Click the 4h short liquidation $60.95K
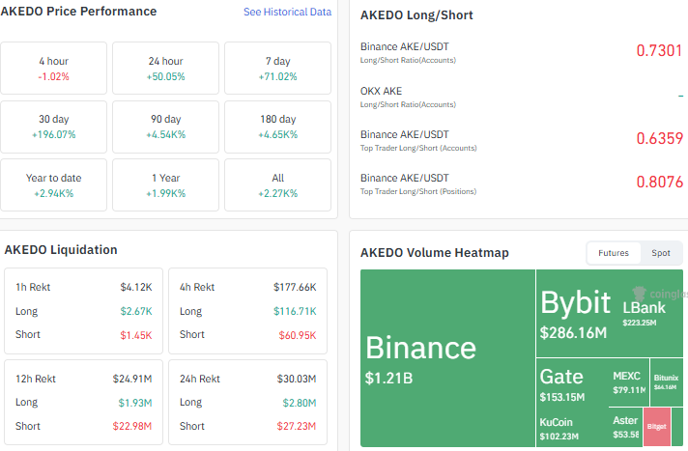This screenshot has width=688, height=451. point(297,335)
